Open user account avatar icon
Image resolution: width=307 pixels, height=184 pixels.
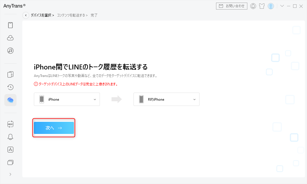click(271, 6)
